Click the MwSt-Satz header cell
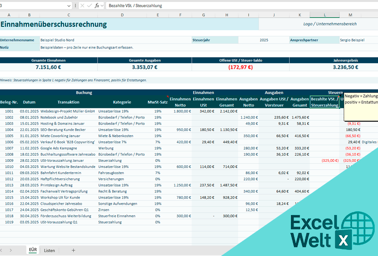Viewport: 378px width, 256px height. click(158, 102)
